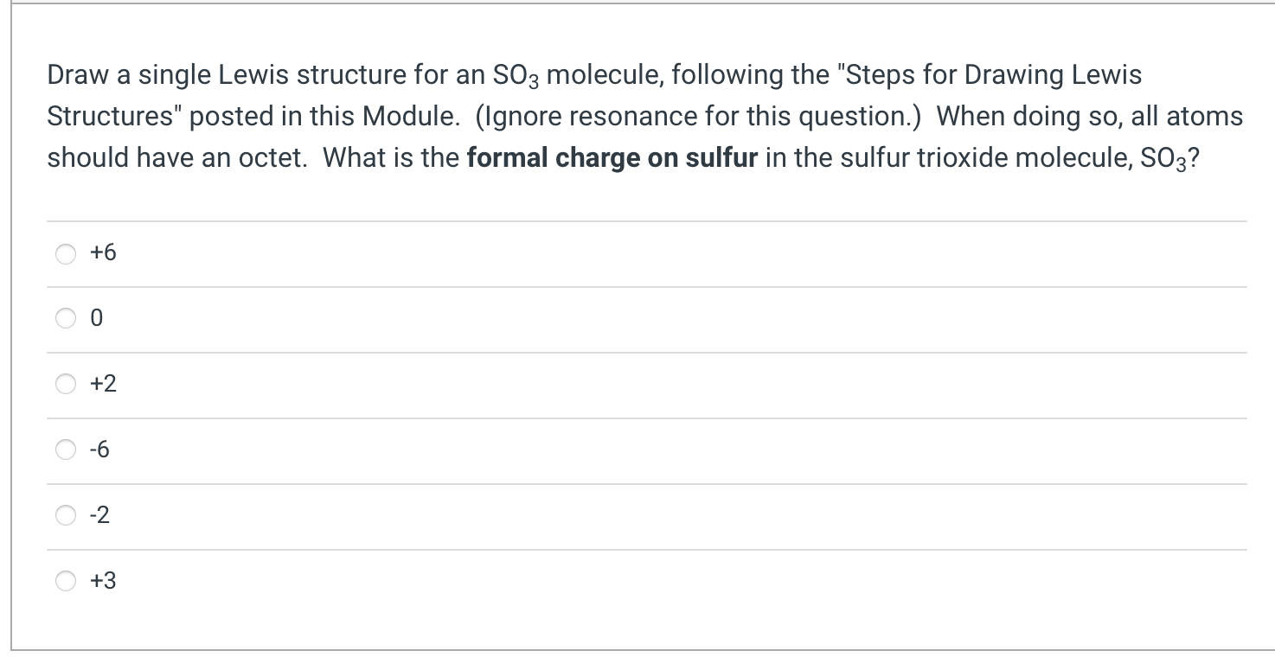Select the 0 radio button
The image size is (1275, 657).
pos(67,319)
